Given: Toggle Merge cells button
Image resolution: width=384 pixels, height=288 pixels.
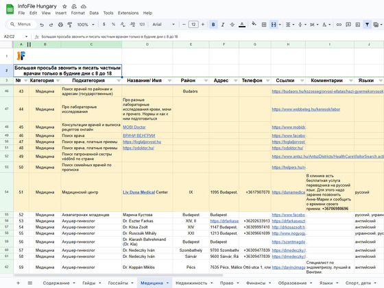Looking at the screenshot, I should pyautogui.click(x=274, y=25).
